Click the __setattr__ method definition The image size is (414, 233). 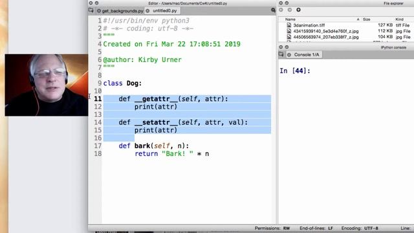(183, 122)
